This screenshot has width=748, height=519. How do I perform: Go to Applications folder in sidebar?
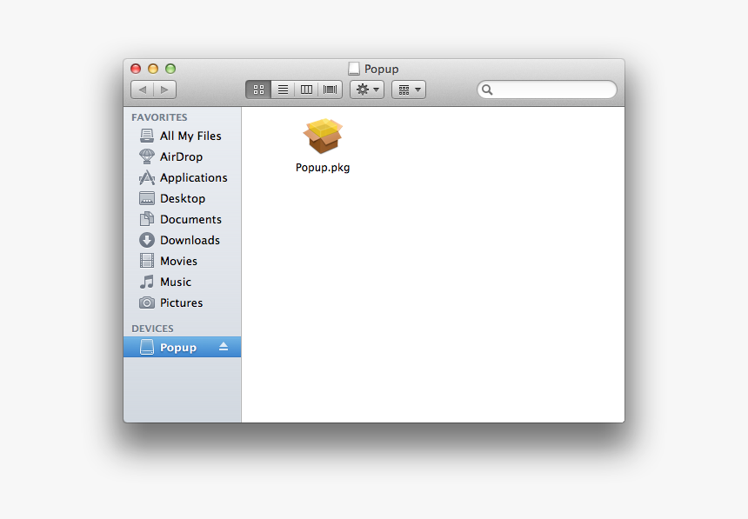pyautogui.click(x=183, y=177)
